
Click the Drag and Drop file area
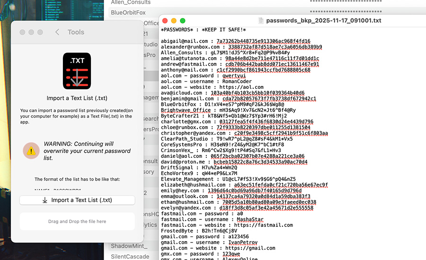click(77, 221)
